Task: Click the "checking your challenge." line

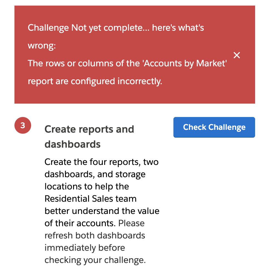Action: click(x=95, y=260)
